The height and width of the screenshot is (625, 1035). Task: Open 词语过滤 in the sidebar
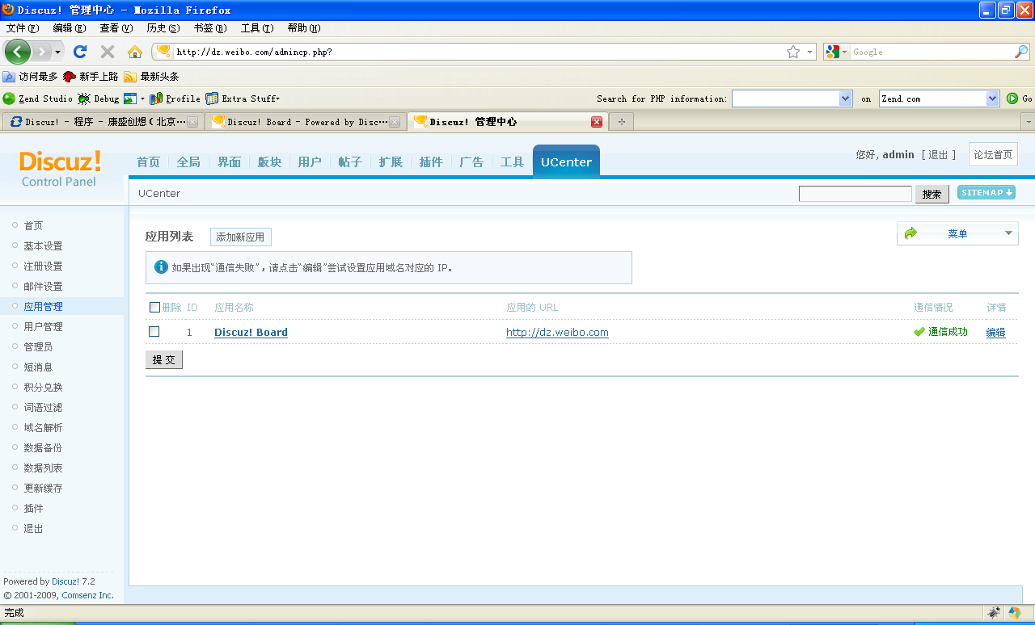tap(43, 407)
